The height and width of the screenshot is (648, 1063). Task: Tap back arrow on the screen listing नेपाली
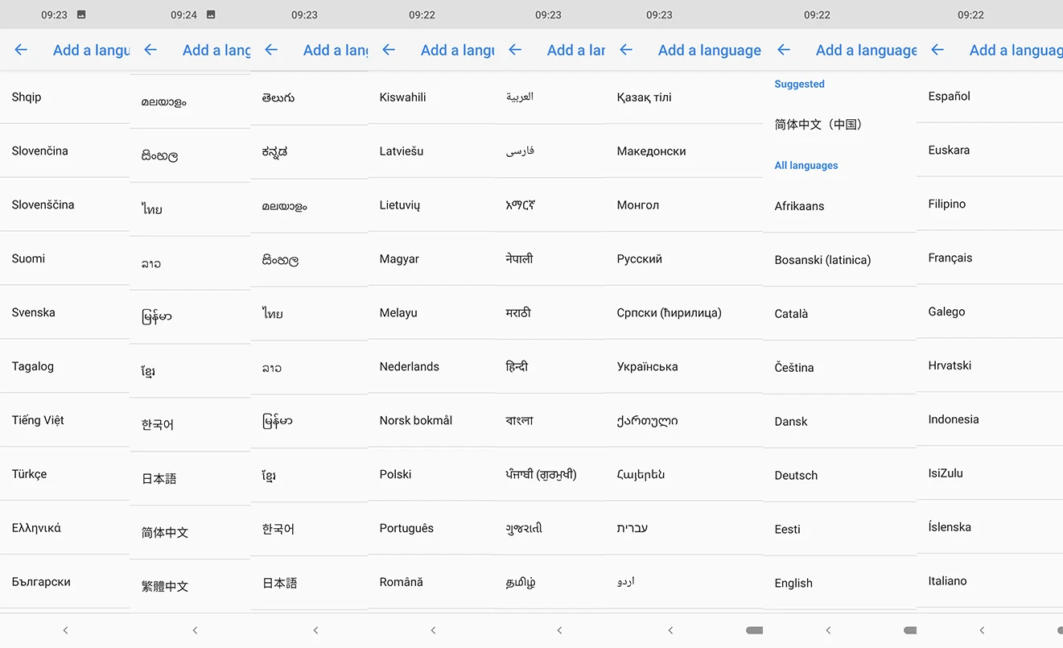(x=515, y=50)
